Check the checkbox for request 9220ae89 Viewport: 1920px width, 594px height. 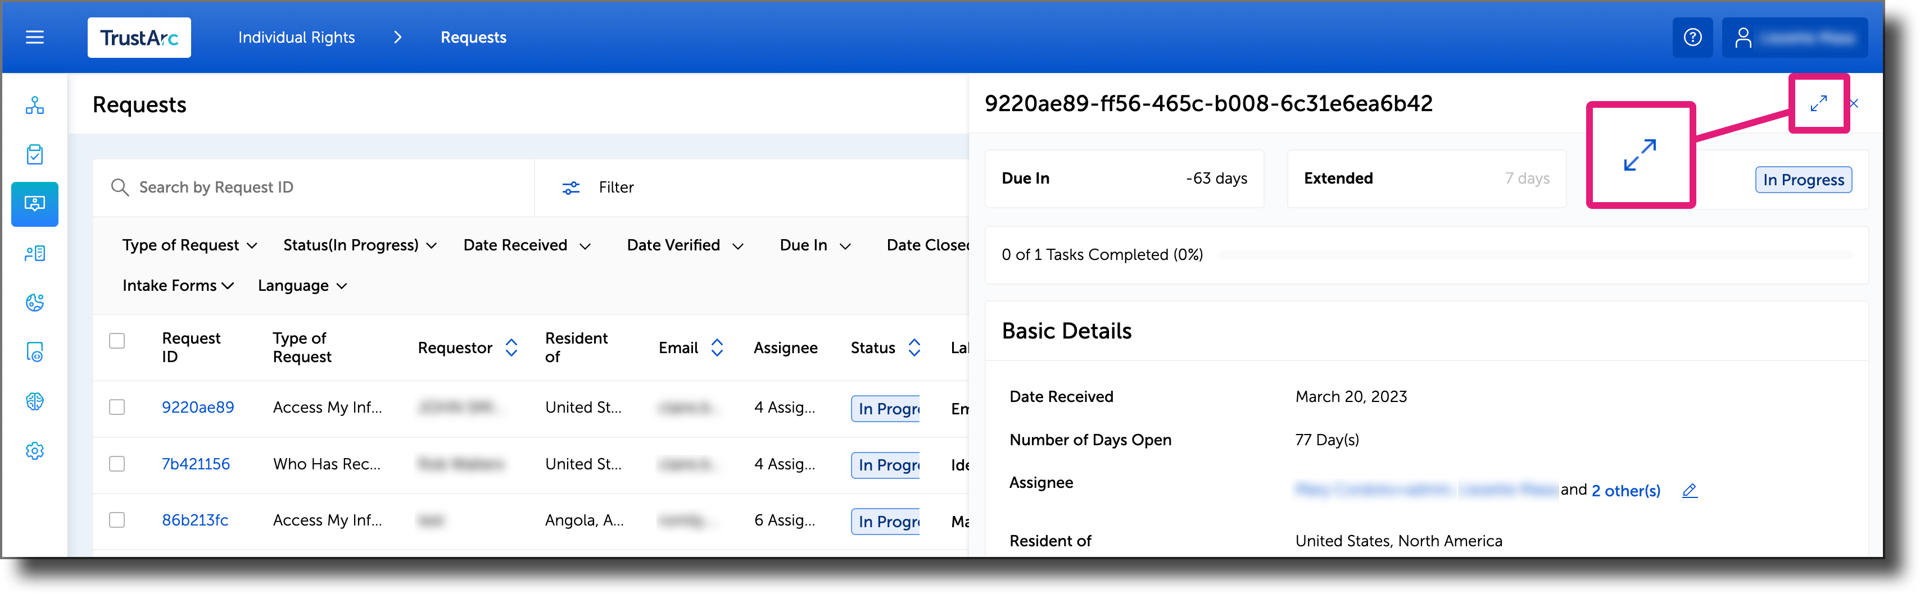[117, 407]
